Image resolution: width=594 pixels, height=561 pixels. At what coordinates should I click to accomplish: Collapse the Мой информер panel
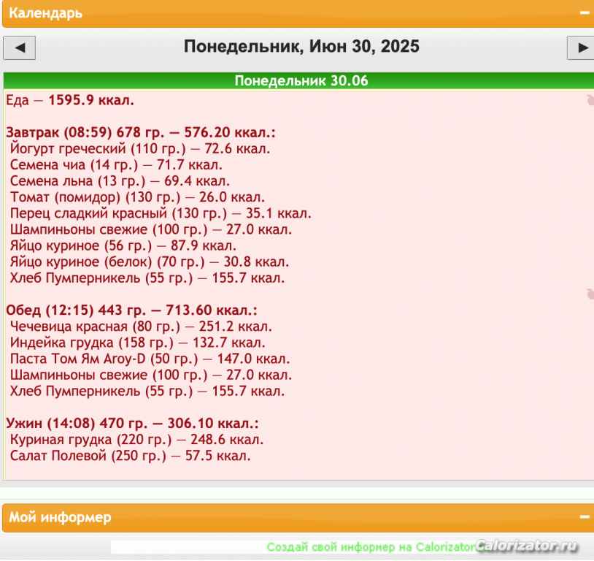[585, 517]
